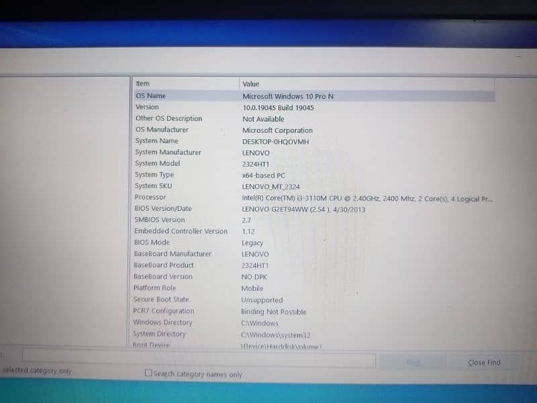
Task: Select the Windows Directory row
Action: point(162,322)
